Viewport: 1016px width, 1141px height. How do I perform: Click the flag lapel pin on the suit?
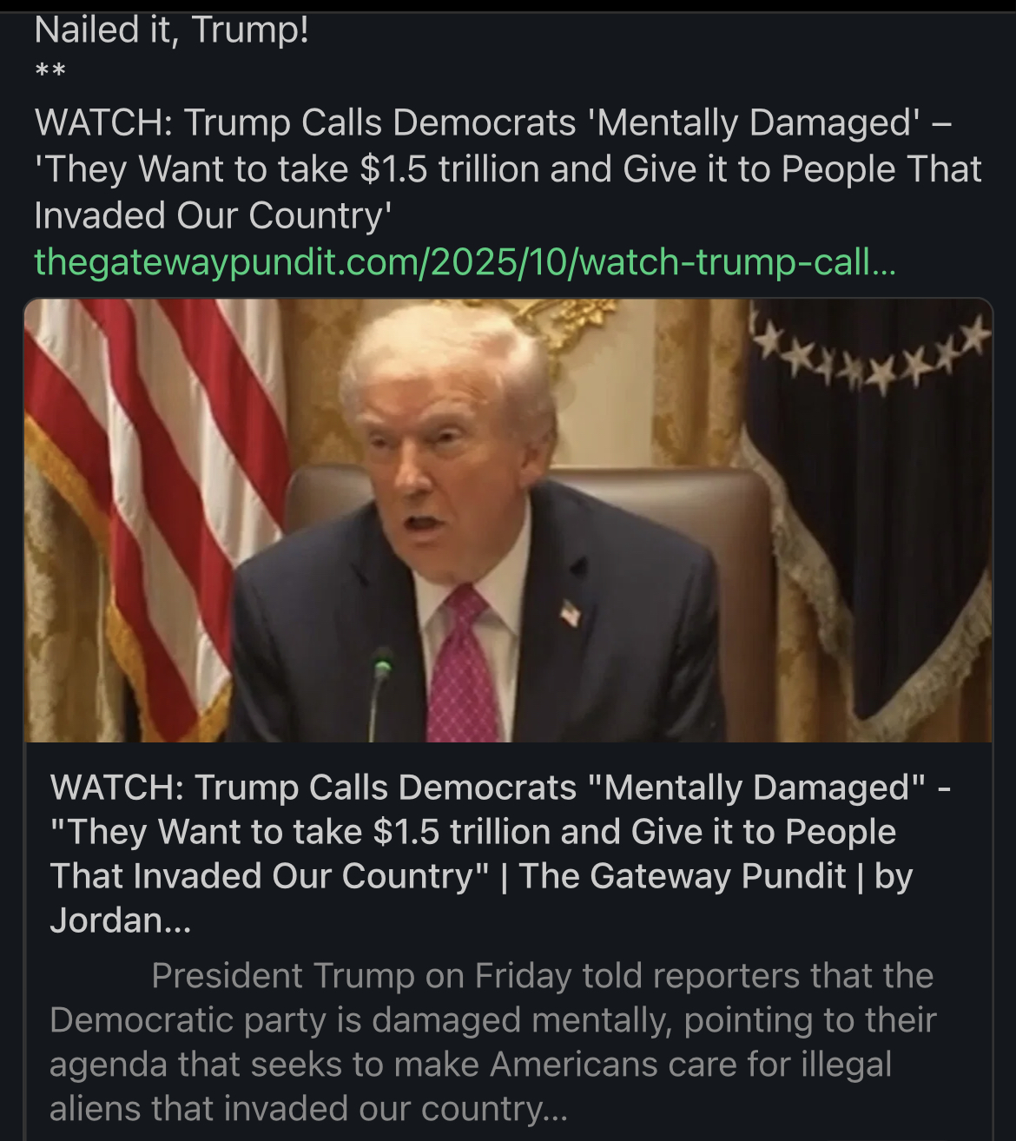point(570,613)
